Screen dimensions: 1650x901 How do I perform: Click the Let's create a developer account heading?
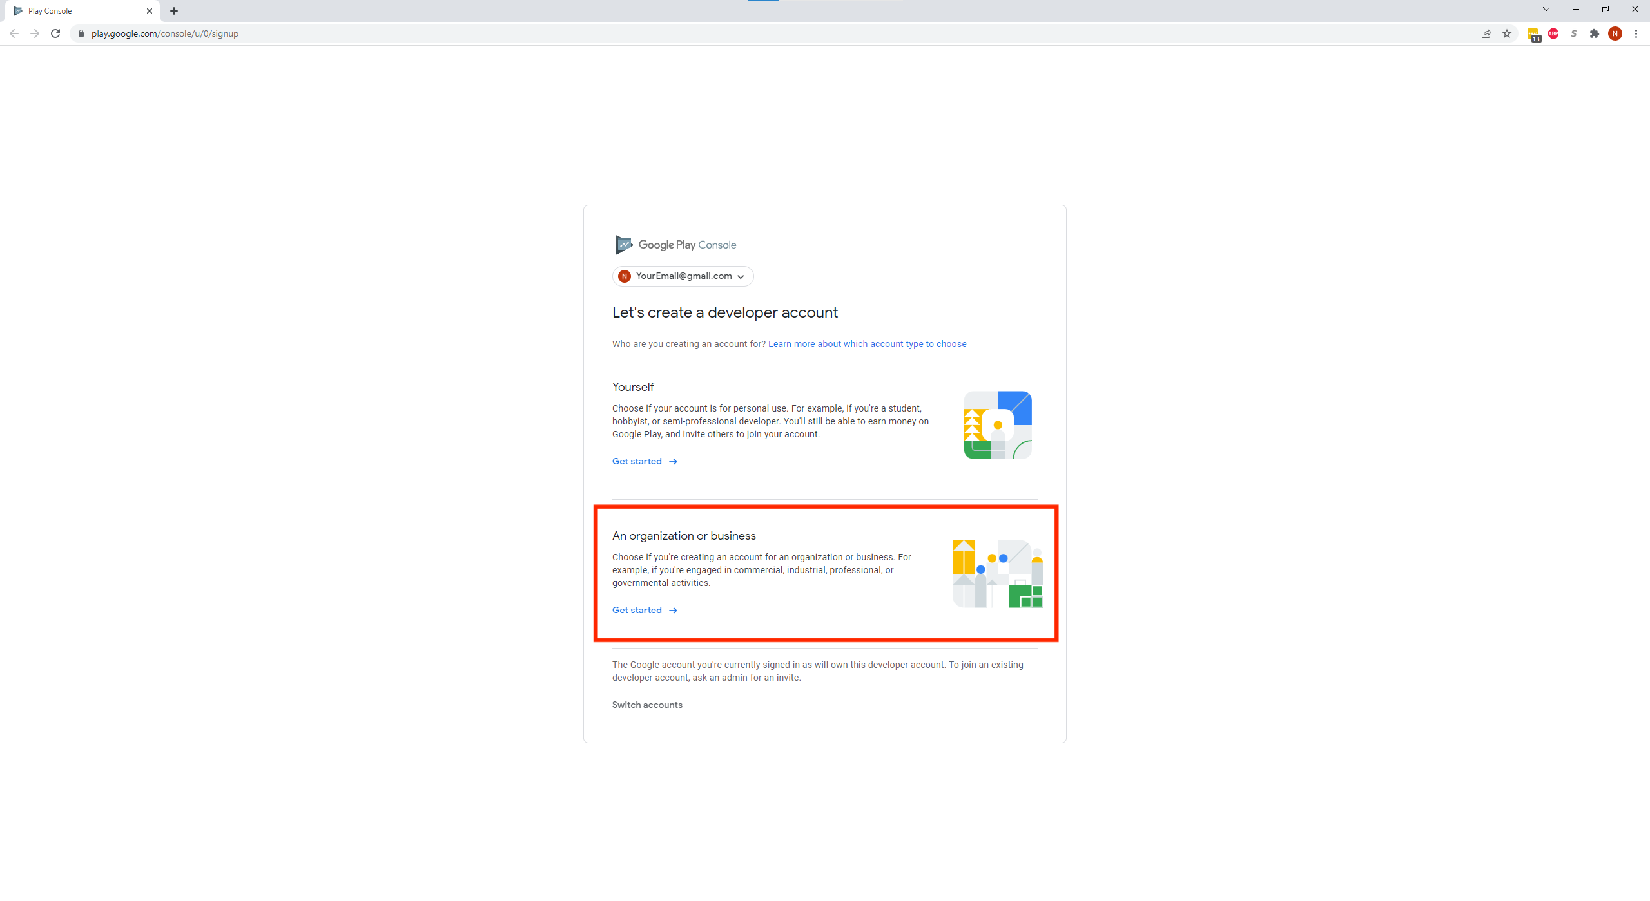[725, 312]
